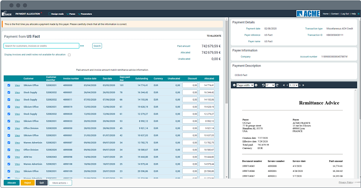Uncheck invoice 4890000 row checkbox
This screenshot has width=361, height=188.
pyautogui.click(x=9, y=85)
